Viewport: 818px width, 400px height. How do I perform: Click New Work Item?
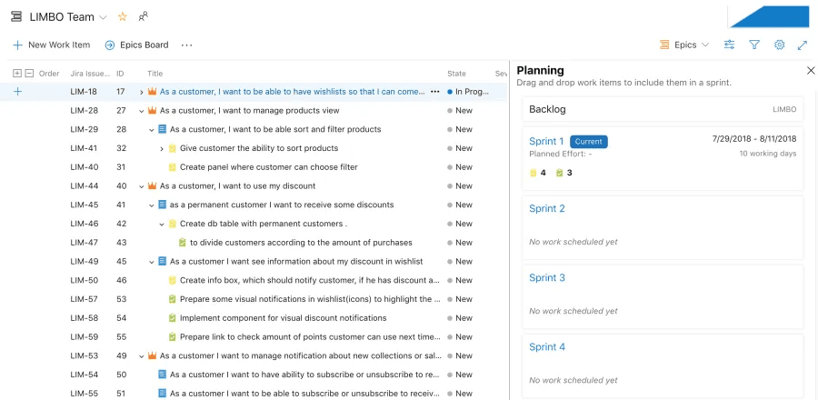coord(51,45)
